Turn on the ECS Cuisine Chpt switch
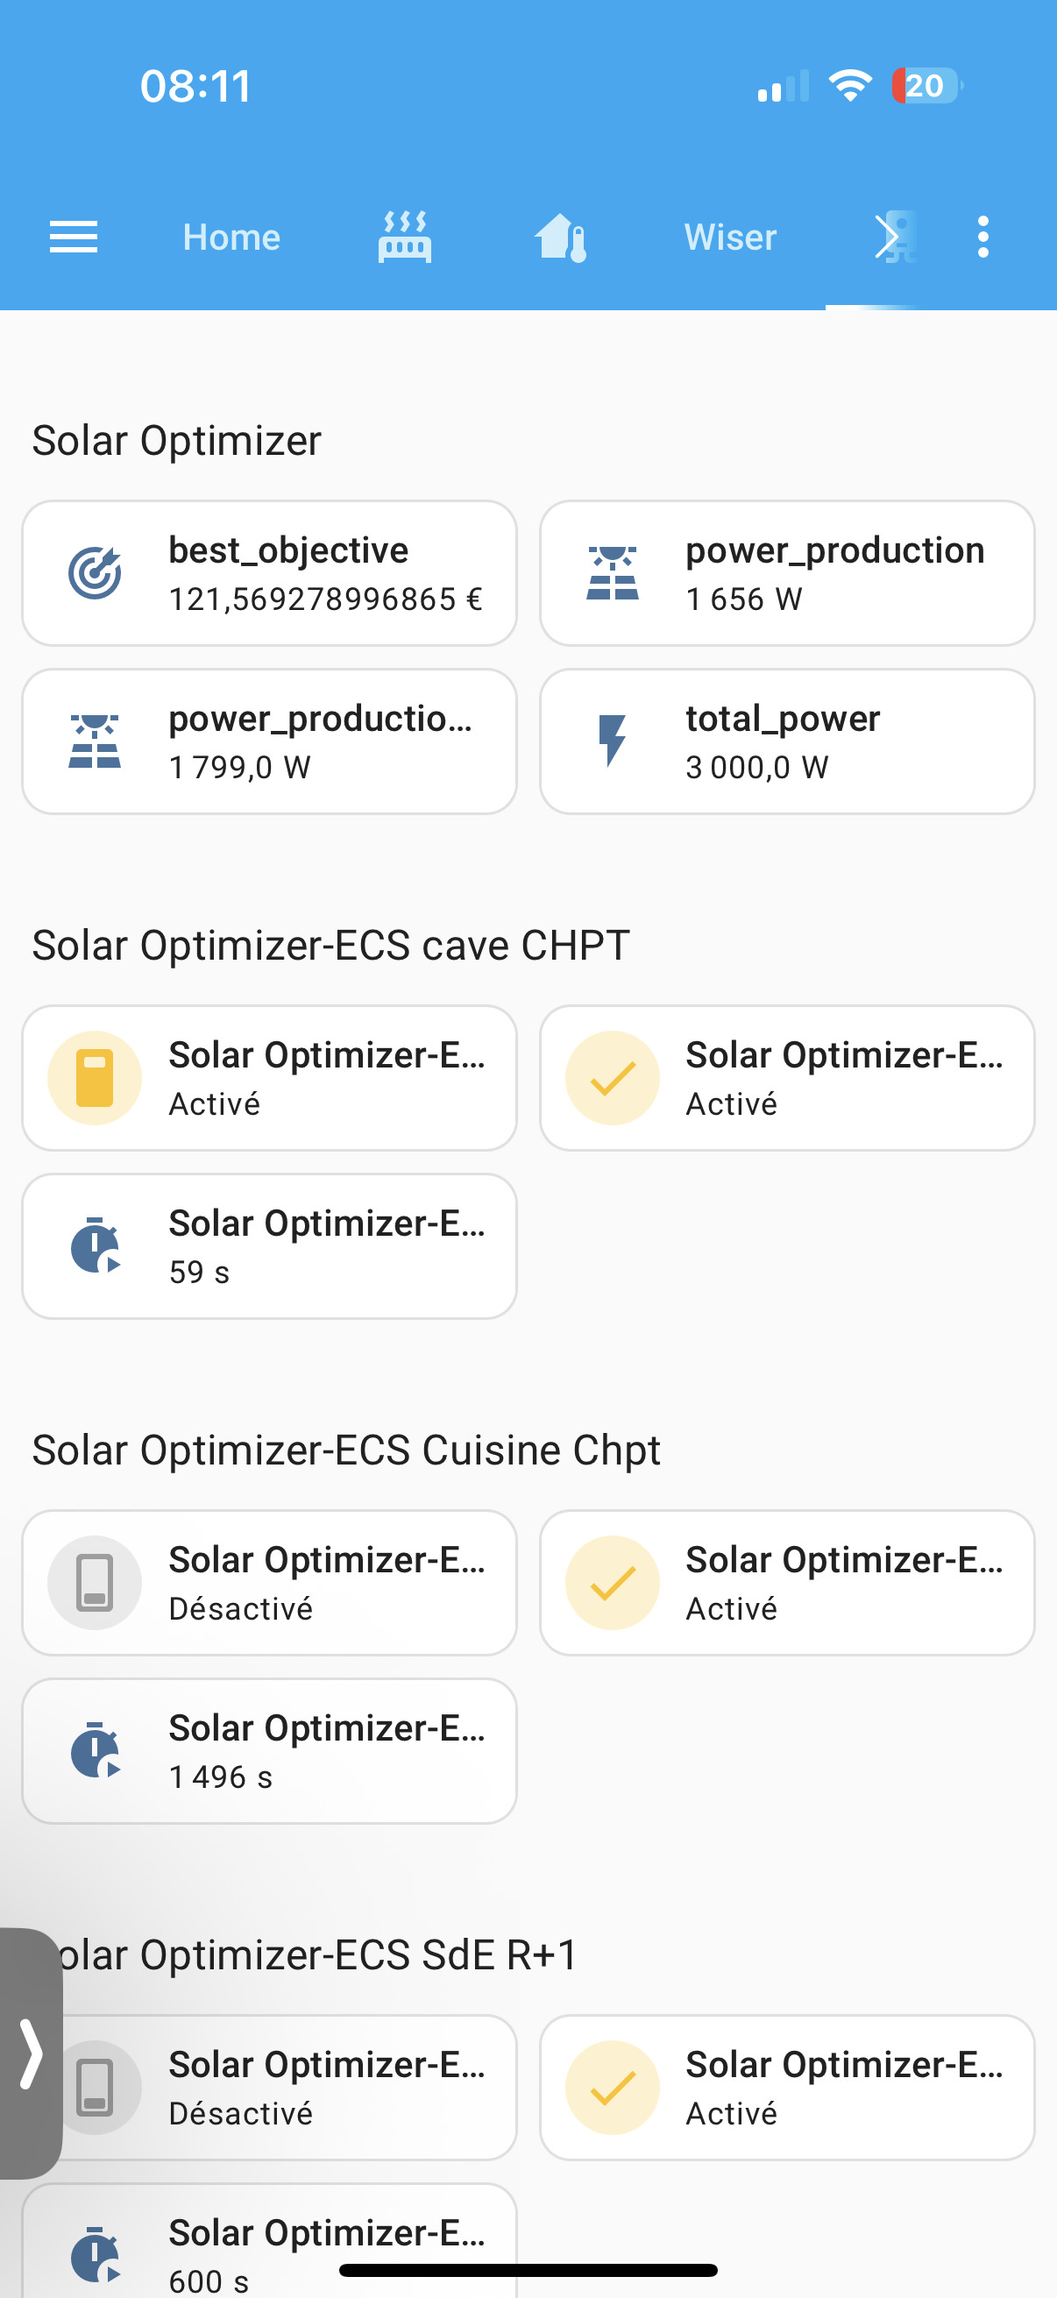1057x2298 pixels. click(x=95, y=1583)
